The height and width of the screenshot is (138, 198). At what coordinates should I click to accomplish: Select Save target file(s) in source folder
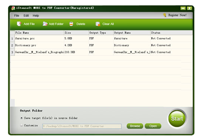[21, 118]
